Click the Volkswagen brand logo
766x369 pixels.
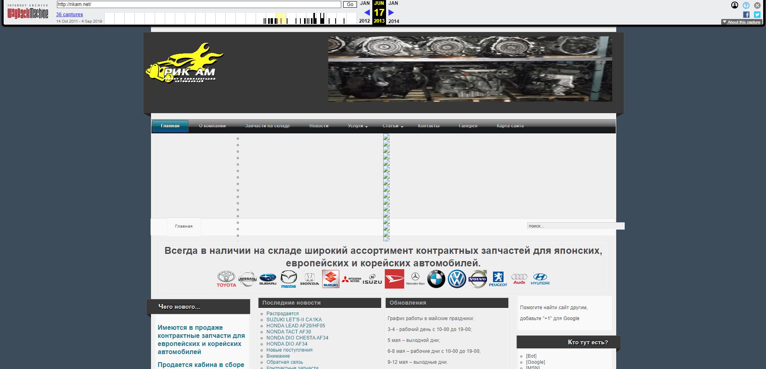pyautogui.click(x=457, y=279)
